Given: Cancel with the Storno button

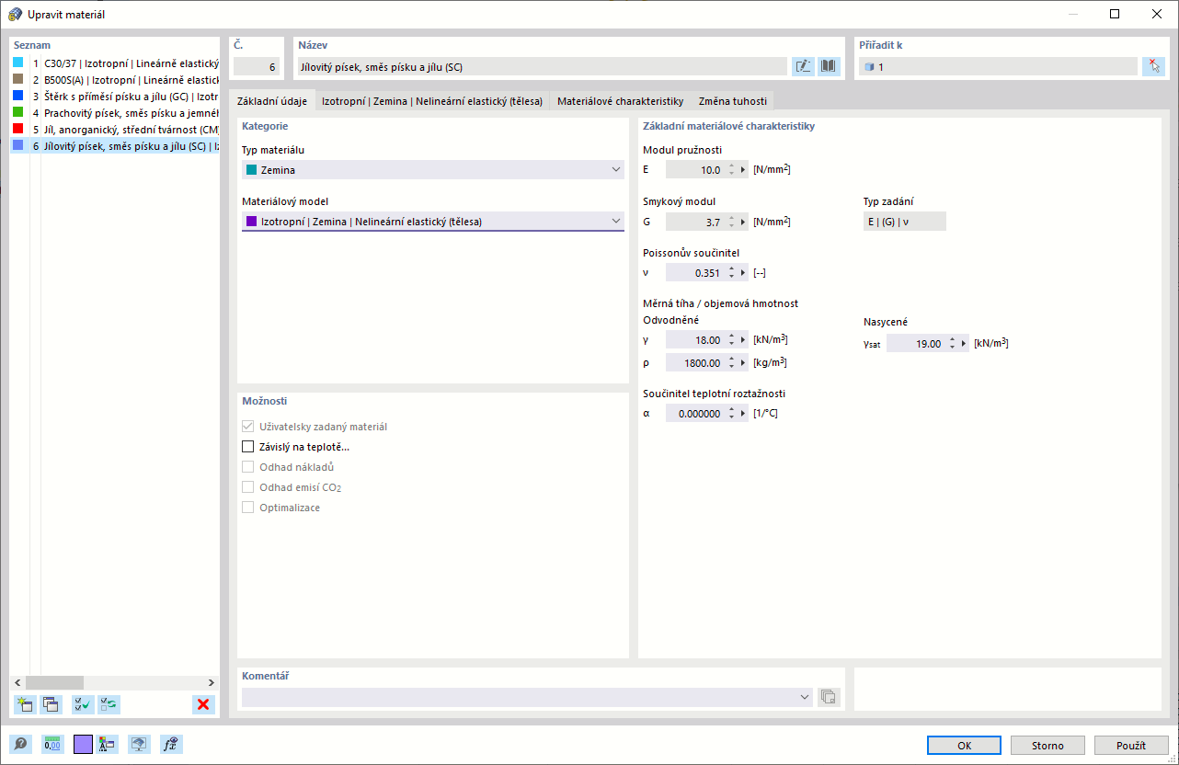Looking at the screenshot, I should pyautogui.click(x=1047, y=745).
